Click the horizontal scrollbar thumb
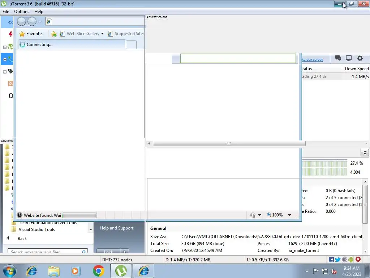The image size is (370, 278). pyautogui.click(x=229, y=143)
